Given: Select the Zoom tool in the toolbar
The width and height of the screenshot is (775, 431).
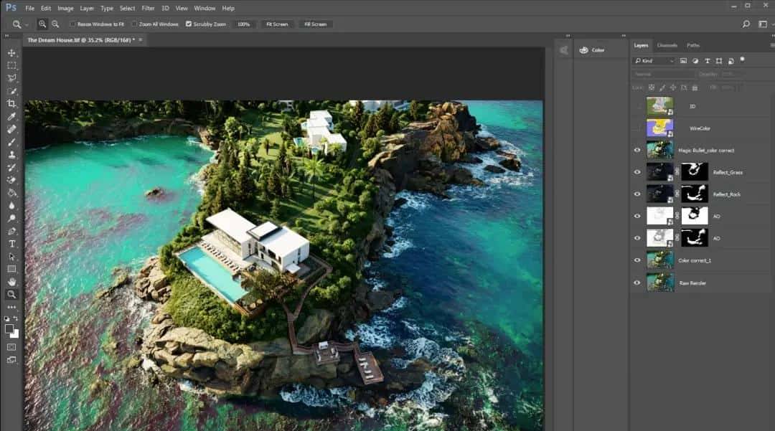Looking at the screenshot, I should 11,294.
